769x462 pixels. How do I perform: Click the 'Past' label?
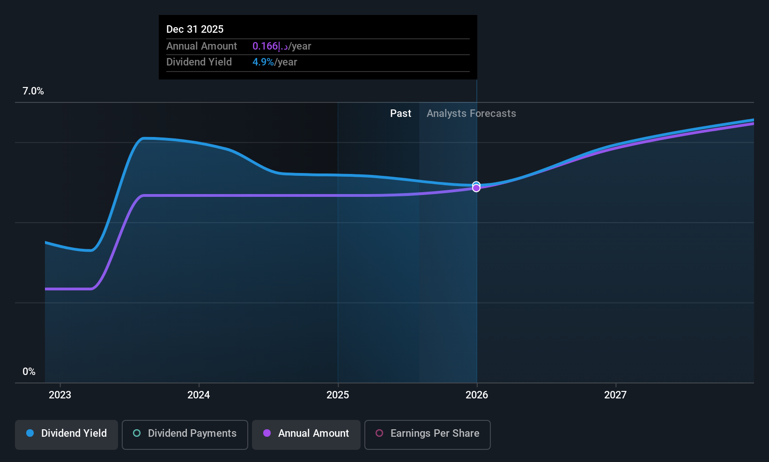[401, 114]
